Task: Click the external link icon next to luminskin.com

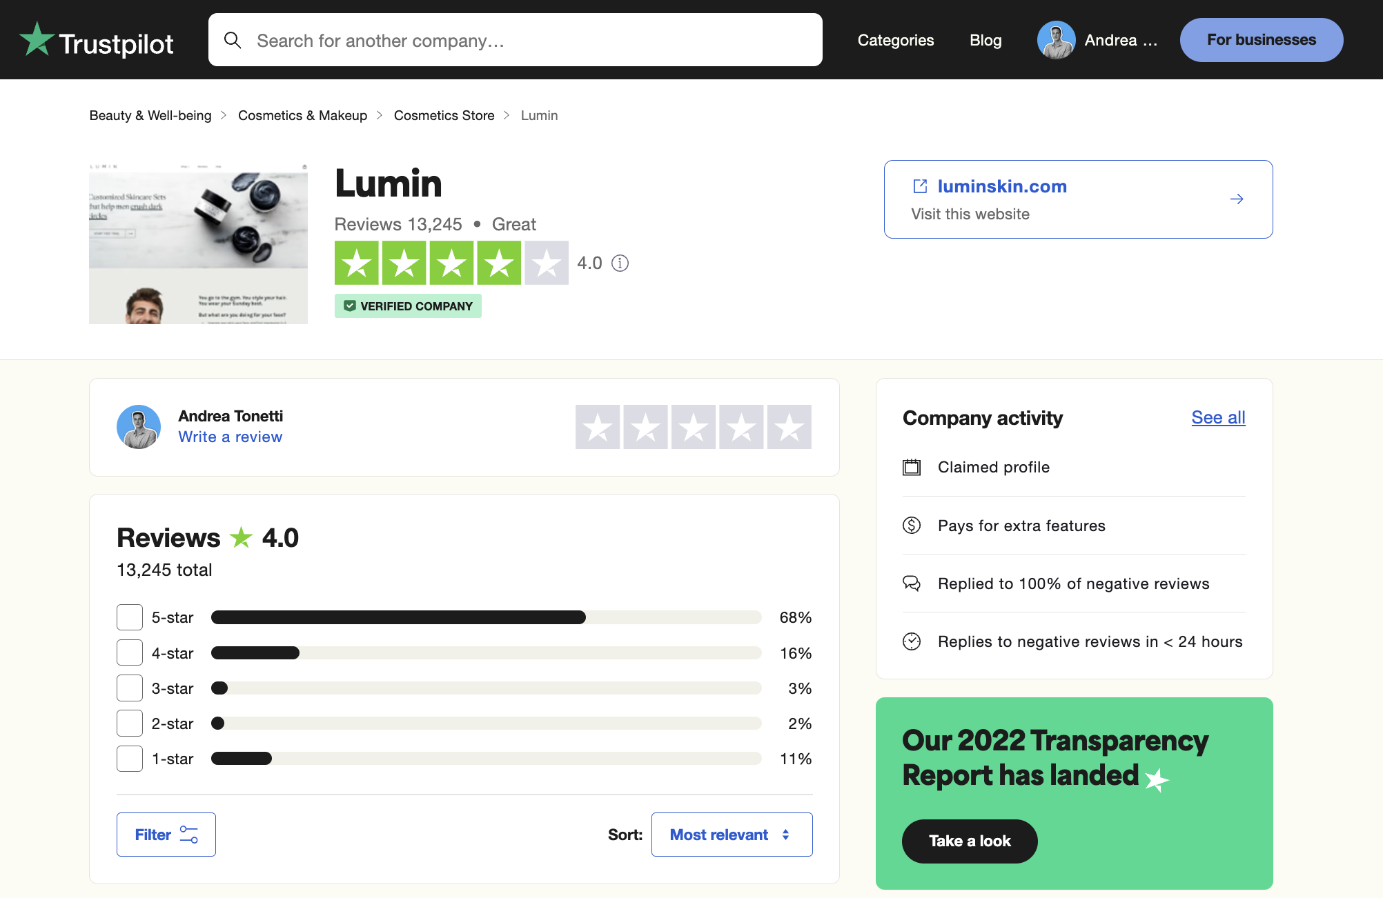Action: (x=920, y=186)
